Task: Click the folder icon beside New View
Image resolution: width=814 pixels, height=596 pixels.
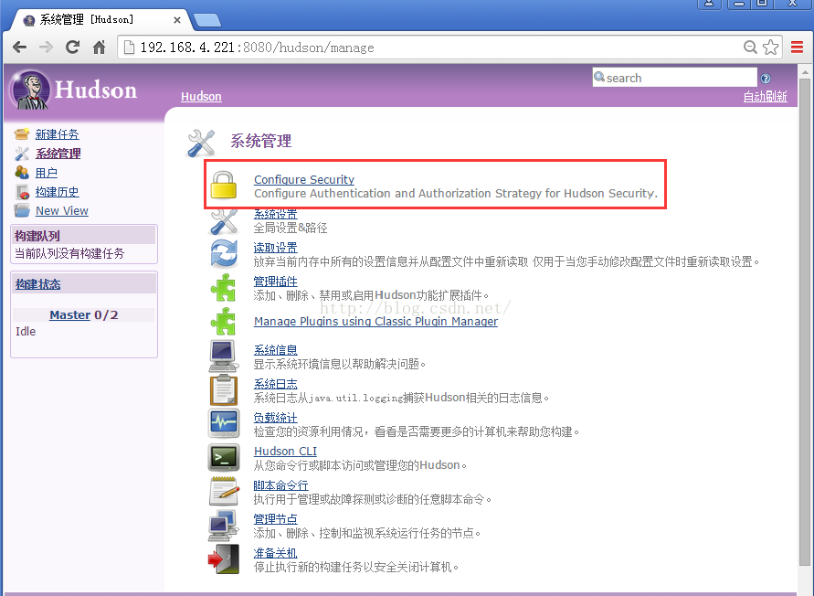Action: coord(22,210)
